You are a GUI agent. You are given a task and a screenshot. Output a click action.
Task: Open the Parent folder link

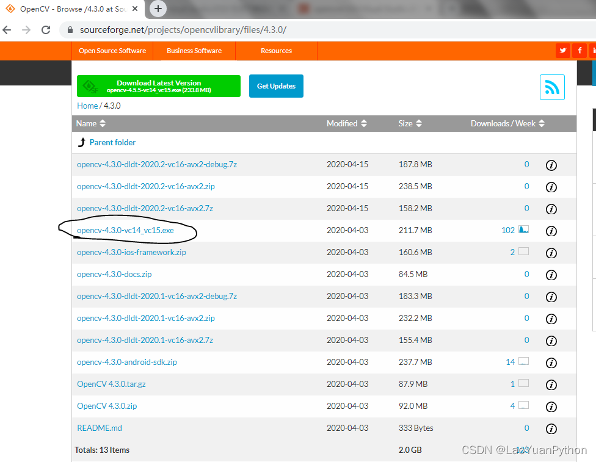coord(112,142)
